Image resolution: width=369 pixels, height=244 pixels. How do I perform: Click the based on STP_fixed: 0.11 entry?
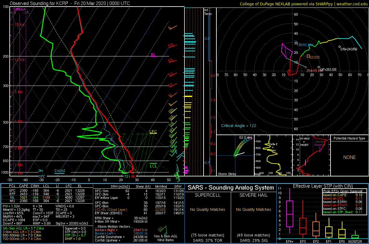[x=342, y=213]
